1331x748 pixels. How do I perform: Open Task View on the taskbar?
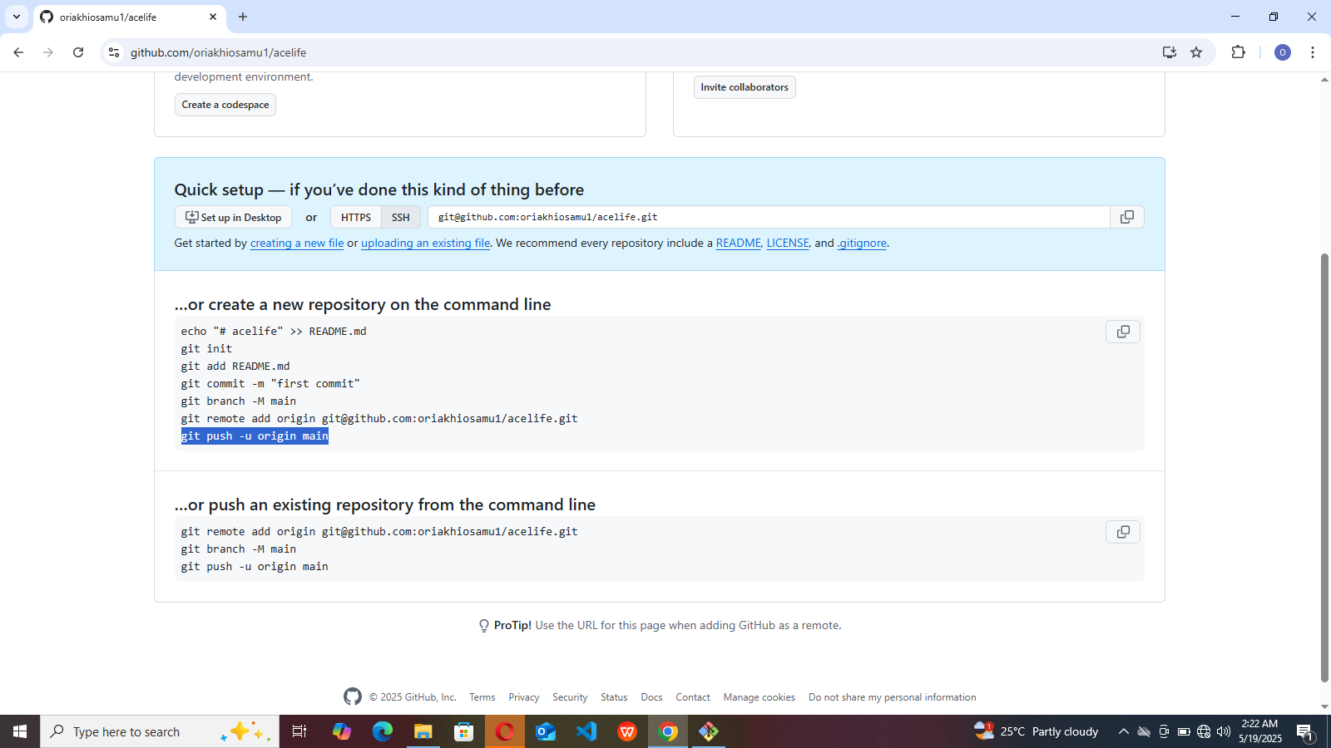[x=299, y=731]
